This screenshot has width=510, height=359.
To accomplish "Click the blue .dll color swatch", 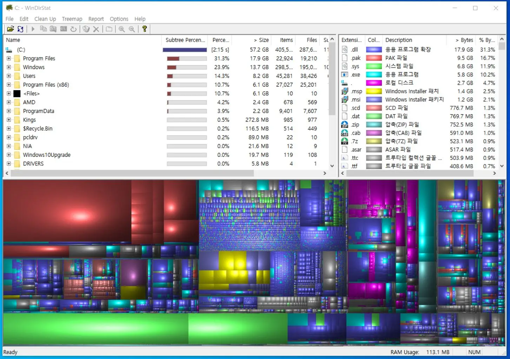I will 374,50.
